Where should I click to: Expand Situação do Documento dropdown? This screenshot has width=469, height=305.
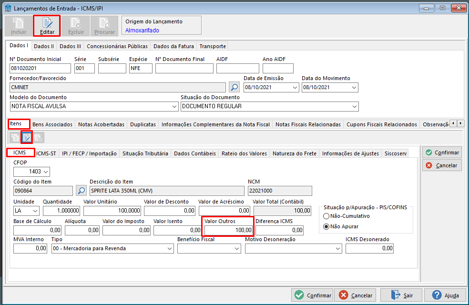[x=355, y=106]
